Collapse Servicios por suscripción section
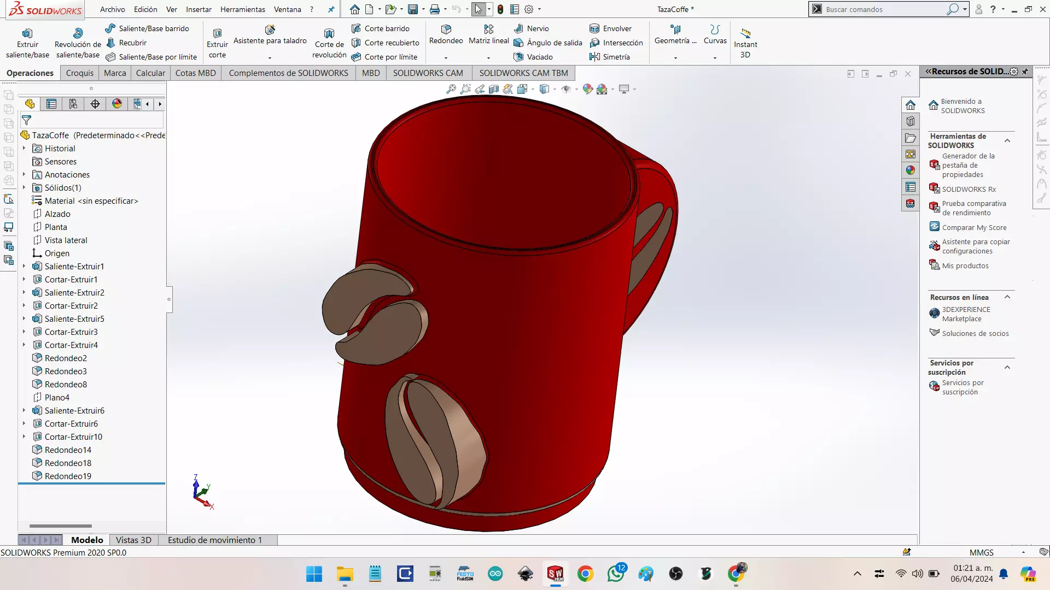The height and width of the screenshot is (590, 1050). pos(1007,368)
